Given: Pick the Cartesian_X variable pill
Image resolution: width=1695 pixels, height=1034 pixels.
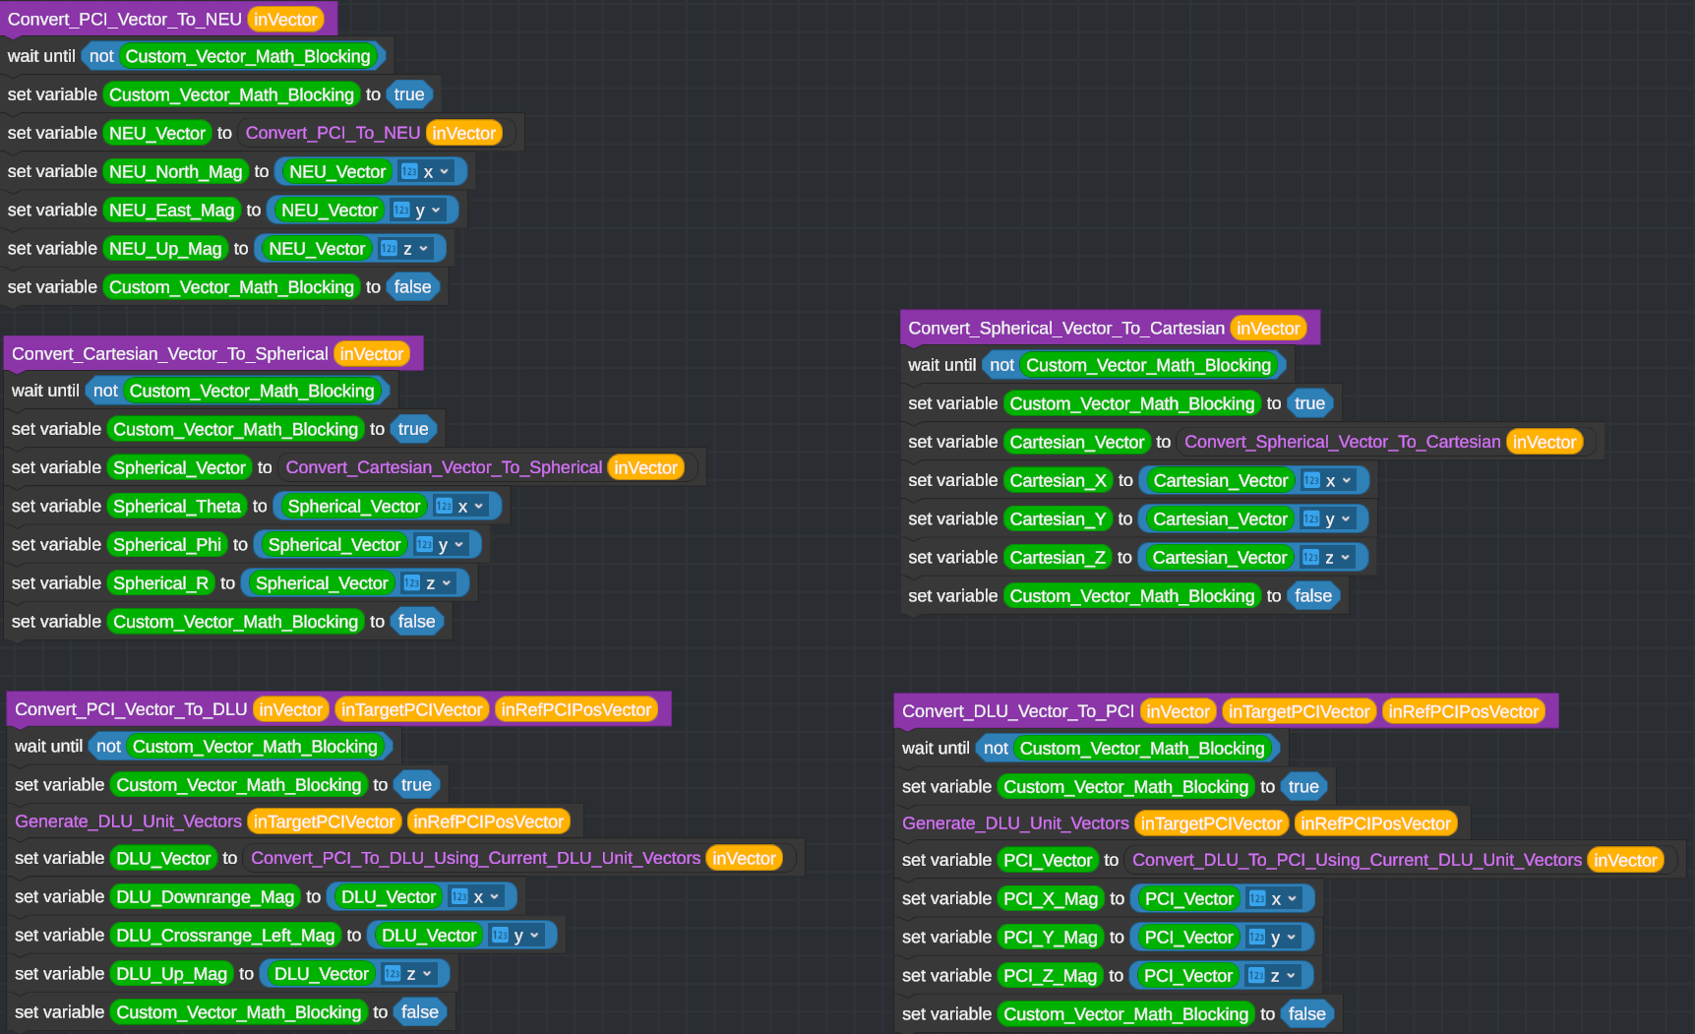Looking at the screenshot, I should (1058, 480).
